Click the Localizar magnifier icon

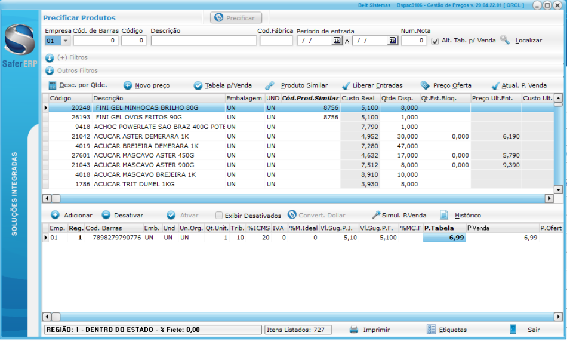505,40
